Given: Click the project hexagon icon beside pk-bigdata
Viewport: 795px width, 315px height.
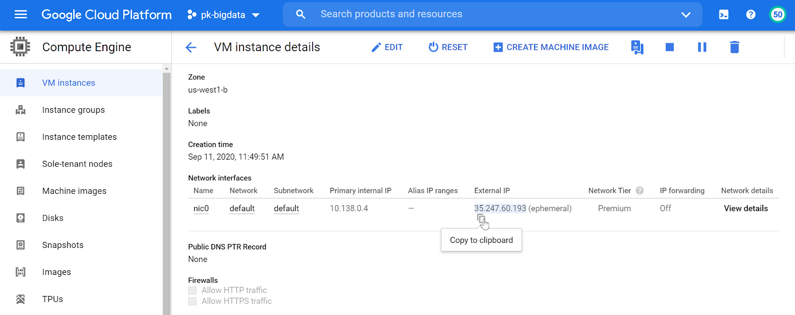Looking at the screenshot, I should pos(192,15).
